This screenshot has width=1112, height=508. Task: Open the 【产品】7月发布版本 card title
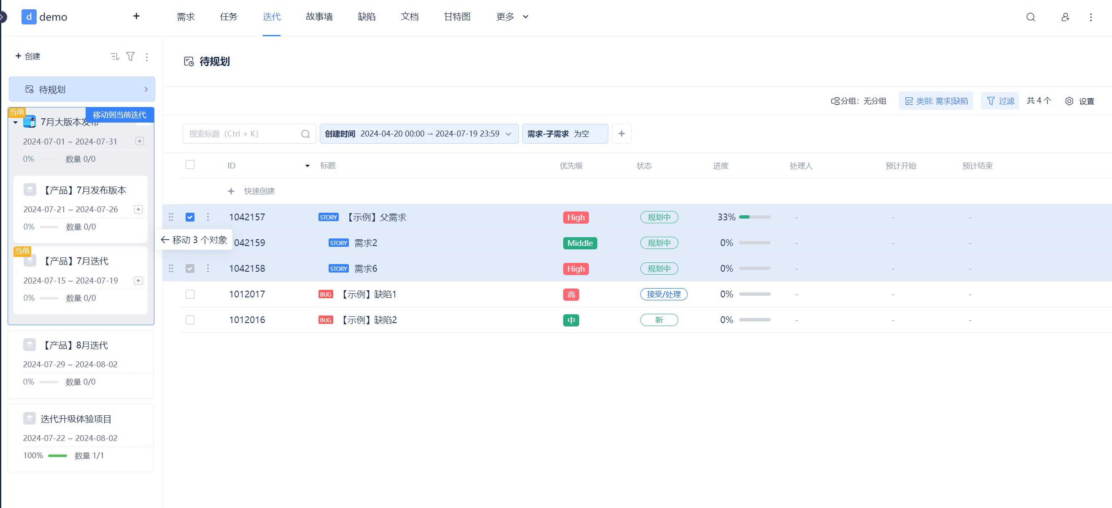tap(84, 190)
